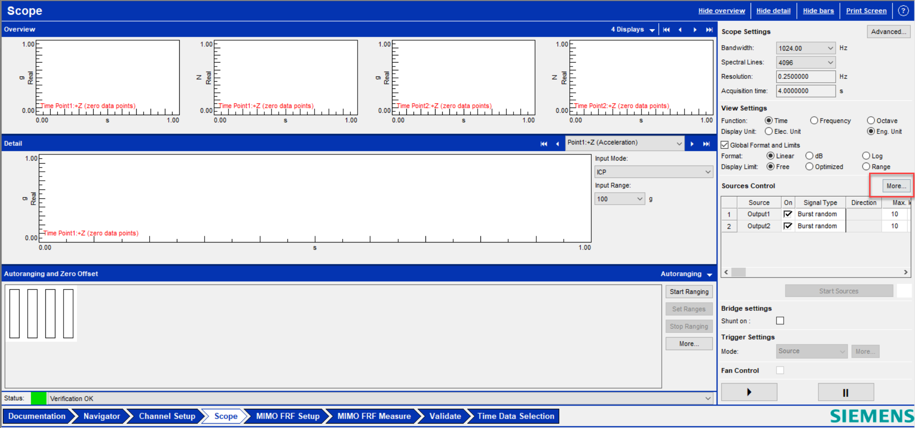This screenshot has width=915, height=428.
Task: Click Resolution input field
Action: [806, 77]
